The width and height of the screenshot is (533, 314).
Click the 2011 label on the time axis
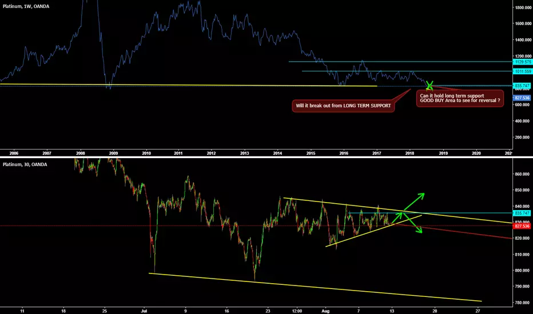pyautogui.click(x=178, y=154)
